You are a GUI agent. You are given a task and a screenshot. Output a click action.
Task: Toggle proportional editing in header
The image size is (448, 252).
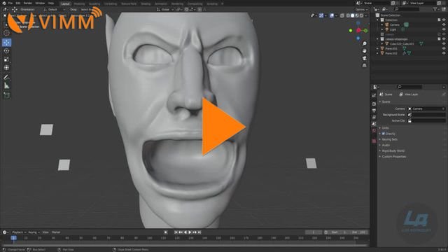(x=199, y=9)
